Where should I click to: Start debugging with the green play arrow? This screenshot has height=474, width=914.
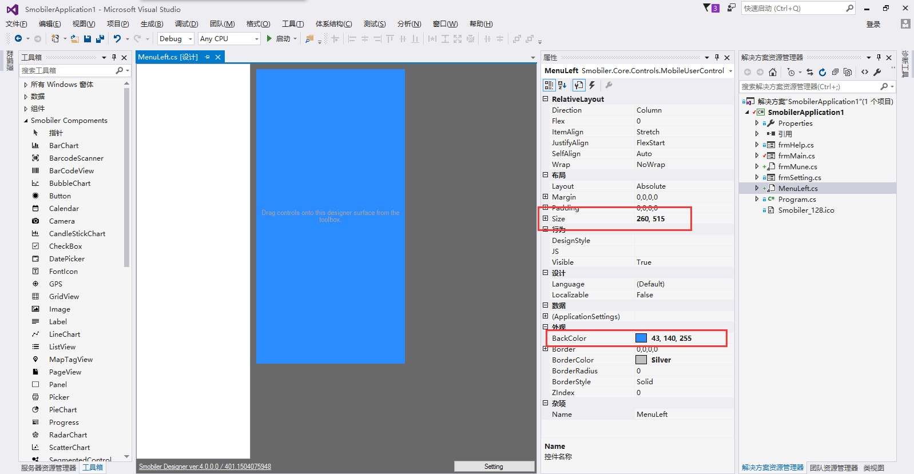point(269,38)
